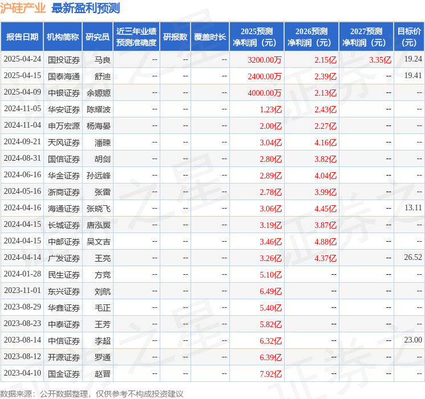Select institution 开源证券
Image resolution: width=425 pixels, height=399 pixels.
click(64, 357)
